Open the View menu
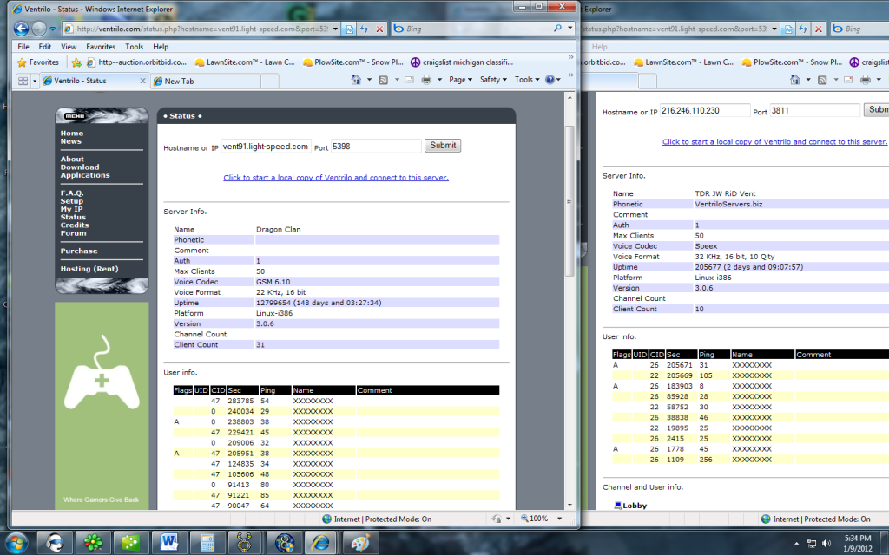The image size is (889, 555). (69, 47)
